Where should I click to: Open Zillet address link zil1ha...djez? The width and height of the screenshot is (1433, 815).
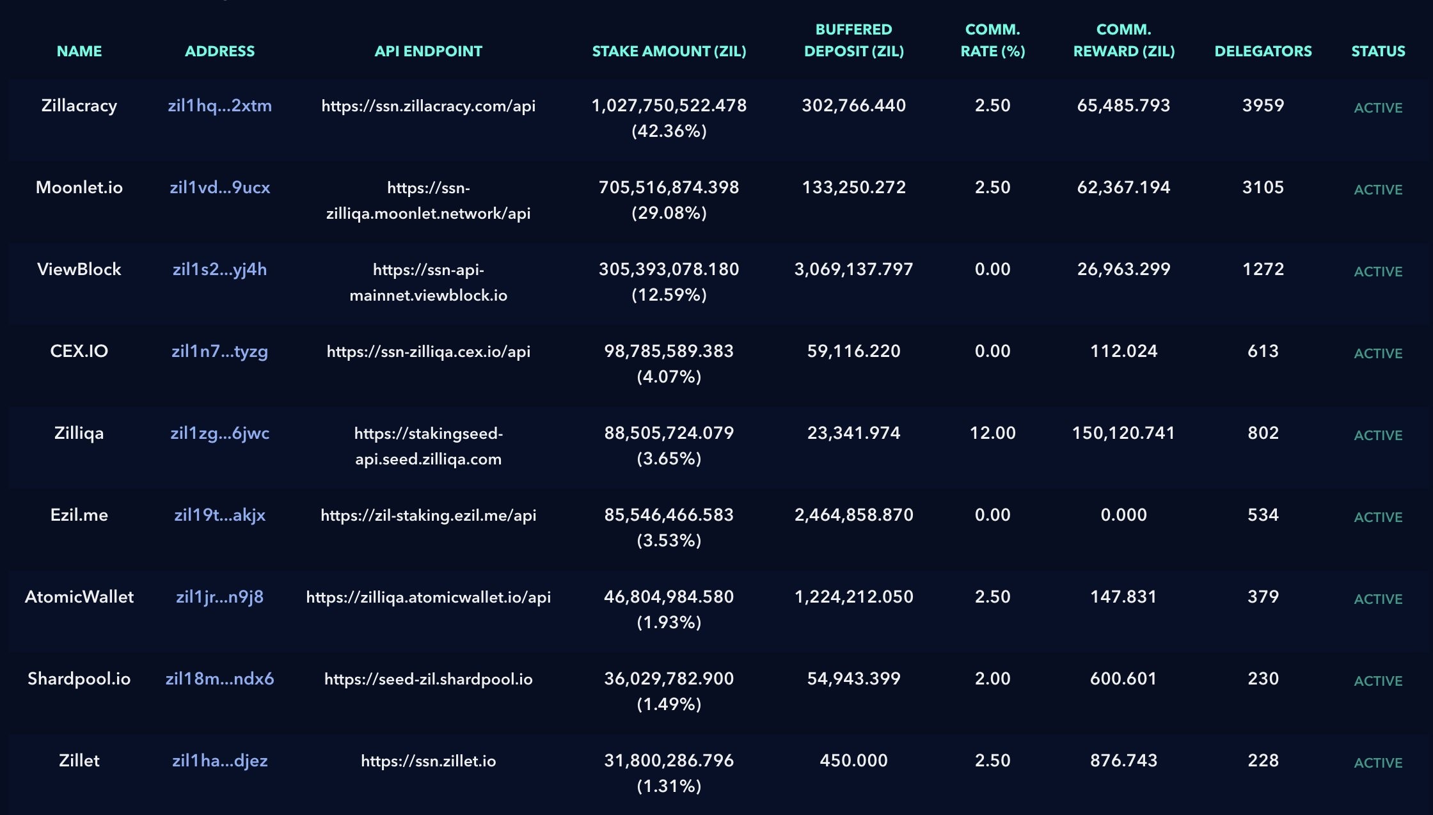pyautogui.click(x=219, y=761)
